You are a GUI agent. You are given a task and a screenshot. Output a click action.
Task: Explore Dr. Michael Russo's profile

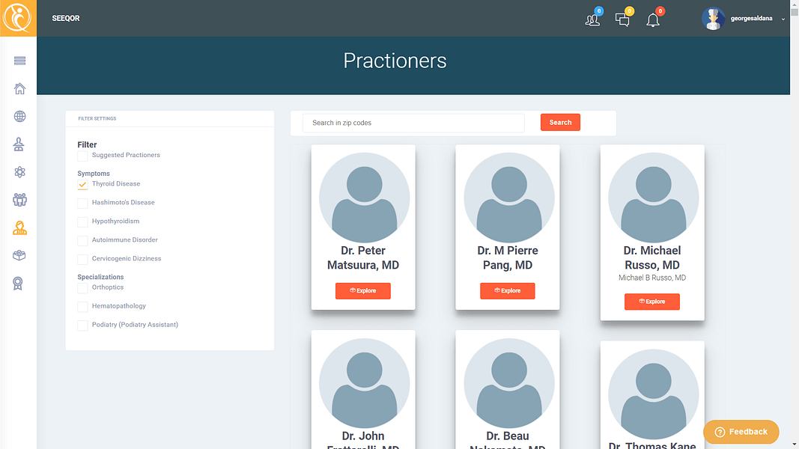[x=652, y=302]
